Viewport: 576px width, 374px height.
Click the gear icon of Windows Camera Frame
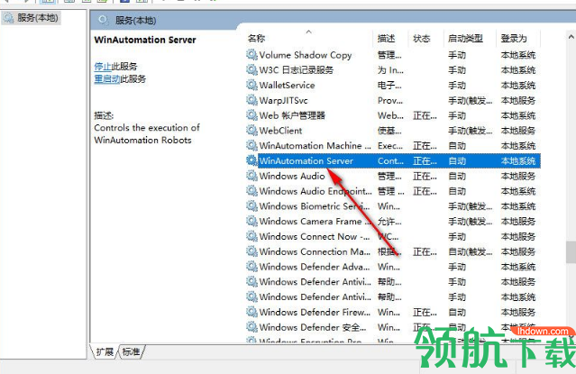[x=251, y=222]
